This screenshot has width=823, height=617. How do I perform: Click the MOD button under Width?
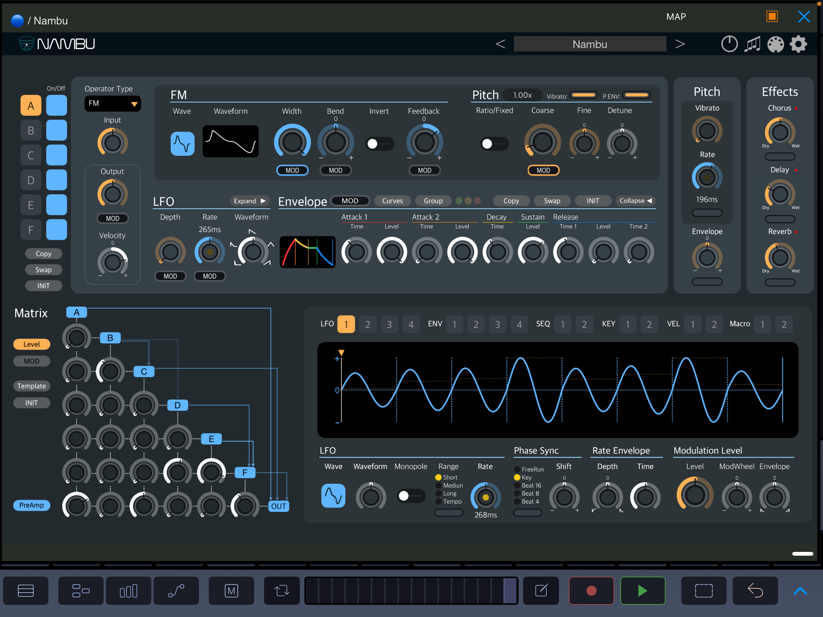tap(292, 170)
